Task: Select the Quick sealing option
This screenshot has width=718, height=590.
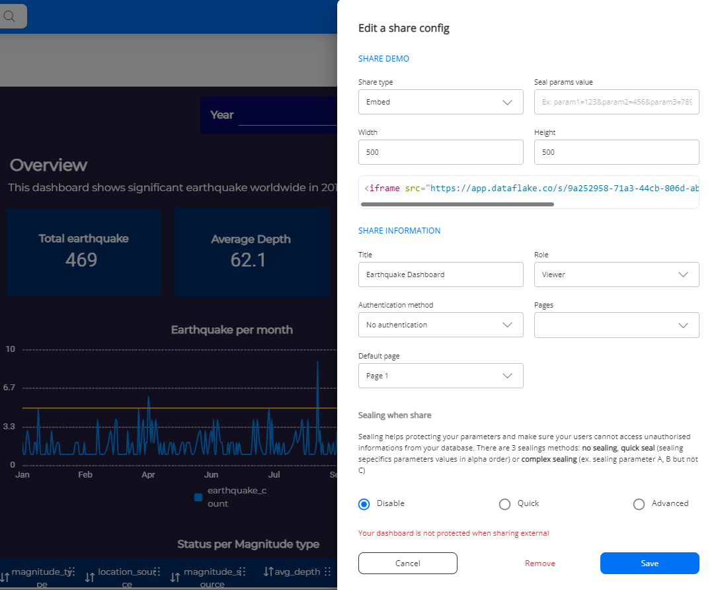Action: pyautogui.click(x=504, y=504)
